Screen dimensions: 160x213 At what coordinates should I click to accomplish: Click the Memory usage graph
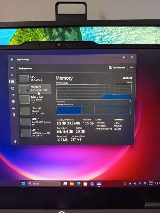94,92
